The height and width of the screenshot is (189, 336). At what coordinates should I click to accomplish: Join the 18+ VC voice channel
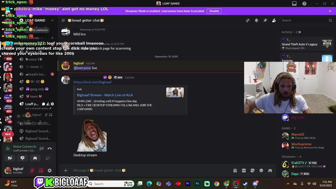coord(37,82)
